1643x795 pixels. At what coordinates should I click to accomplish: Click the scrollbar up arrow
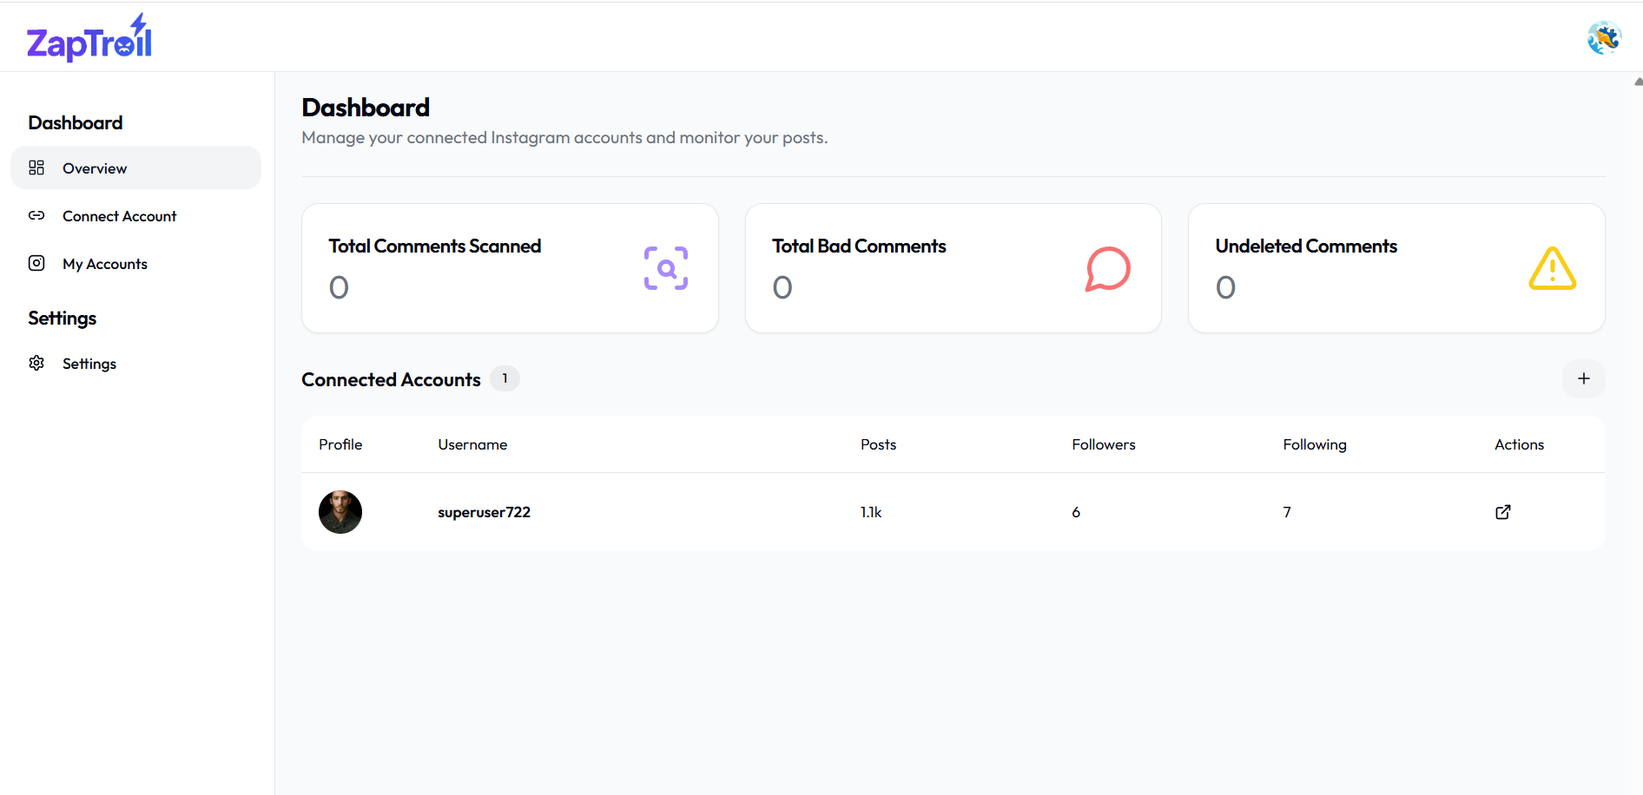click(x=1638, y=82)
